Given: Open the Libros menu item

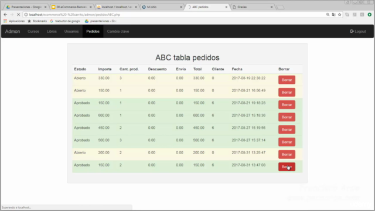Looking at the screenshot, I should (52, 31).
